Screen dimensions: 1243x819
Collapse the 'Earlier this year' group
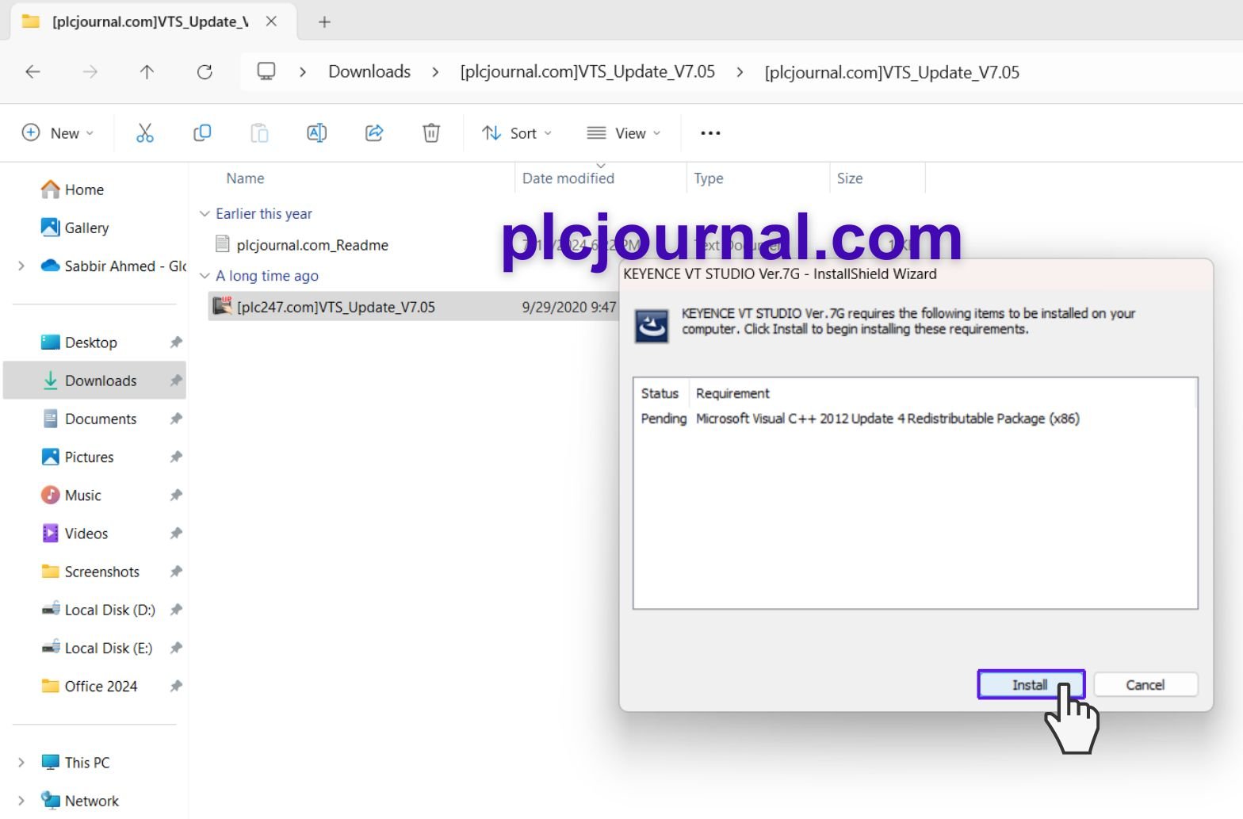tap(205, 214)
